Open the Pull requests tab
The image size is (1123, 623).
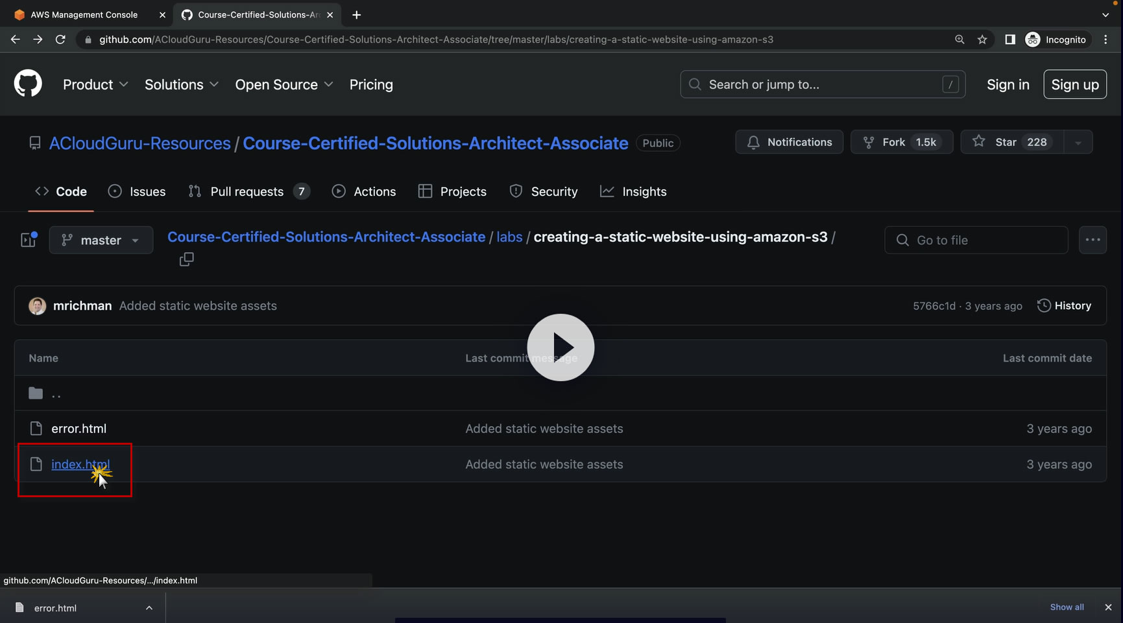click(248, 191)
